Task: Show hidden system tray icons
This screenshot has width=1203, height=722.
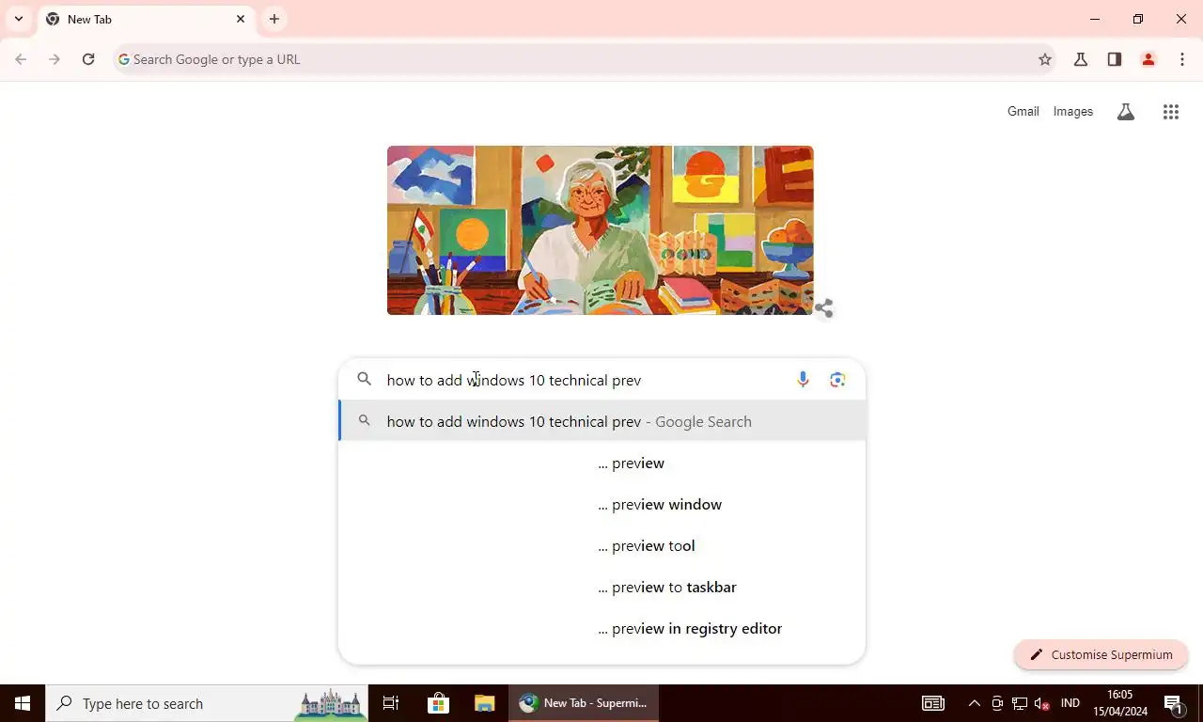Action: pyautogui.click(x=975, y=703)
